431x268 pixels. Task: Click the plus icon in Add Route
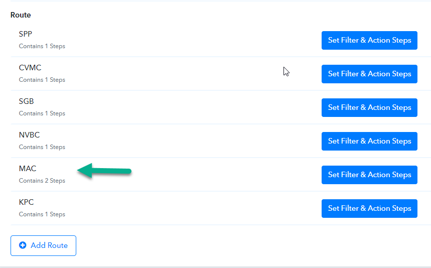click(23, 245)
